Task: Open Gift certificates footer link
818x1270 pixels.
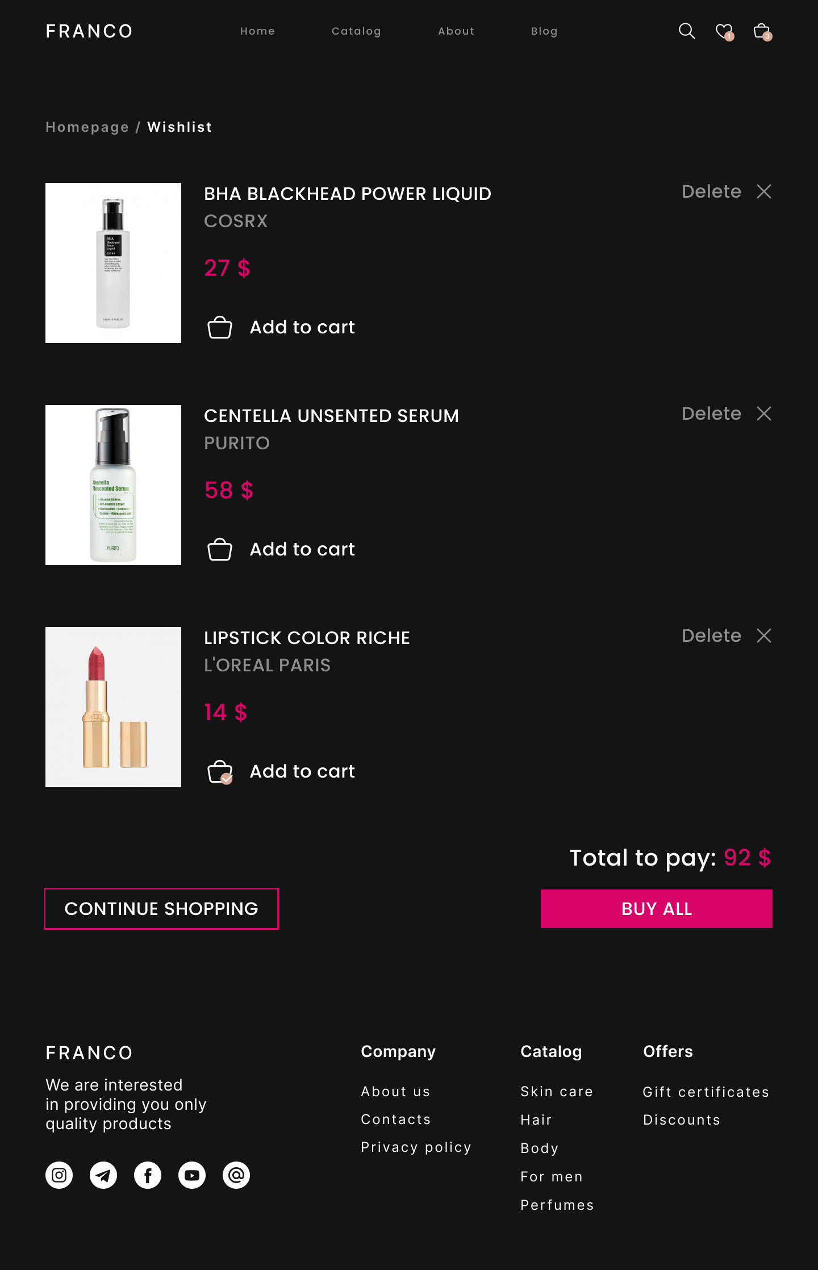Action: pos(706,1092)
